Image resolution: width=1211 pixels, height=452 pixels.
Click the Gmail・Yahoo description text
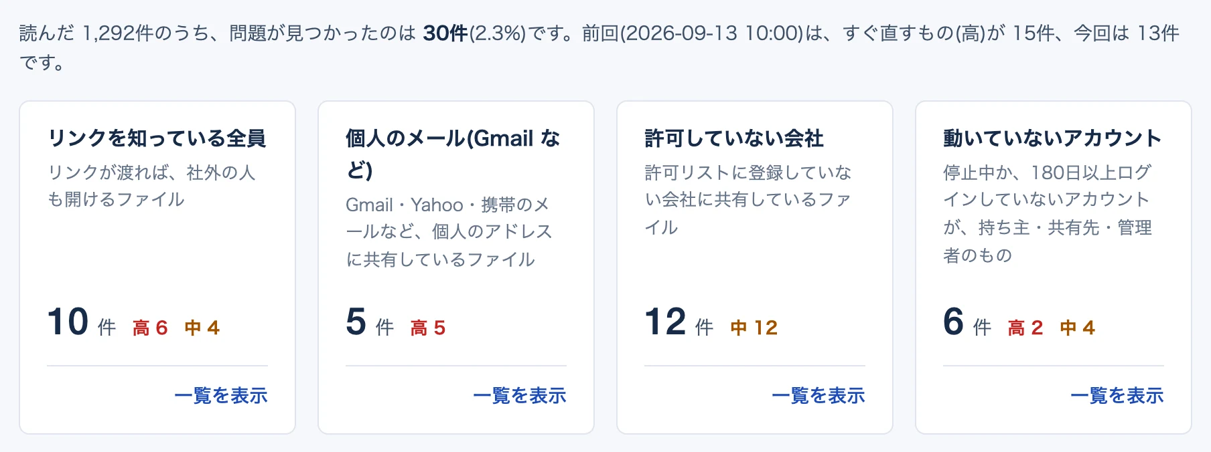click(449, 232)
